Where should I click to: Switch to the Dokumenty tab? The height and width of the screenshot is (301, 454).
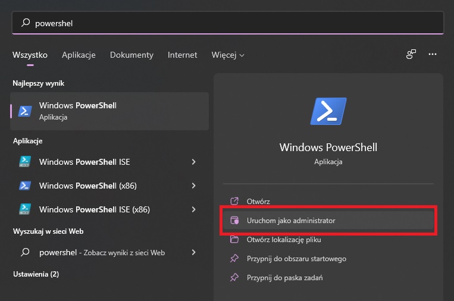131,55
